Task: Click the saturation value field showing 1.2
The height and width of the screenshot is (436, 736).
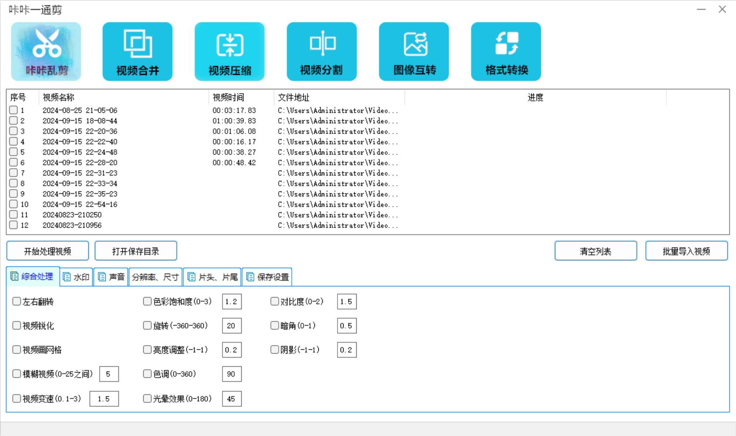Action: coord(232,302)
